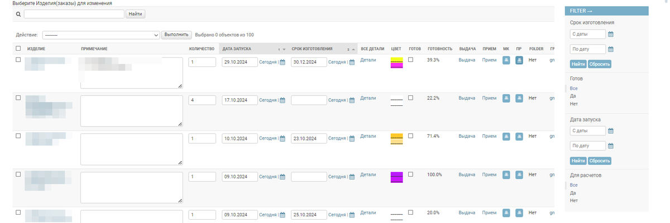
Task: Select the row checkbox for the 71.4% order
Action: [x=18, y=135]
